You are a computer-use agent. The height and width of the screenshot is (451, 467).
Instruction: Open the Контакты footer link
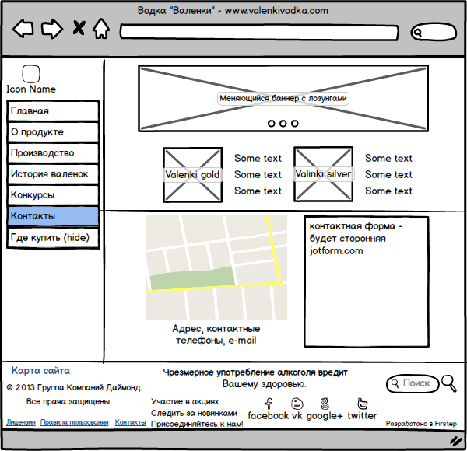point(131,422)
